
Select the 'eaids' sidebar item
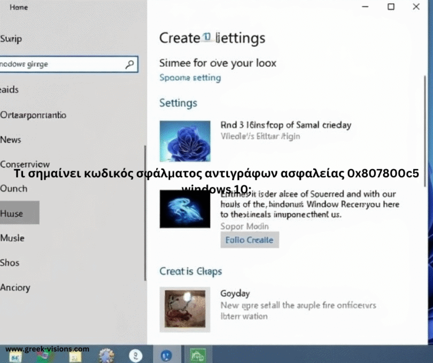pos(10,89)
